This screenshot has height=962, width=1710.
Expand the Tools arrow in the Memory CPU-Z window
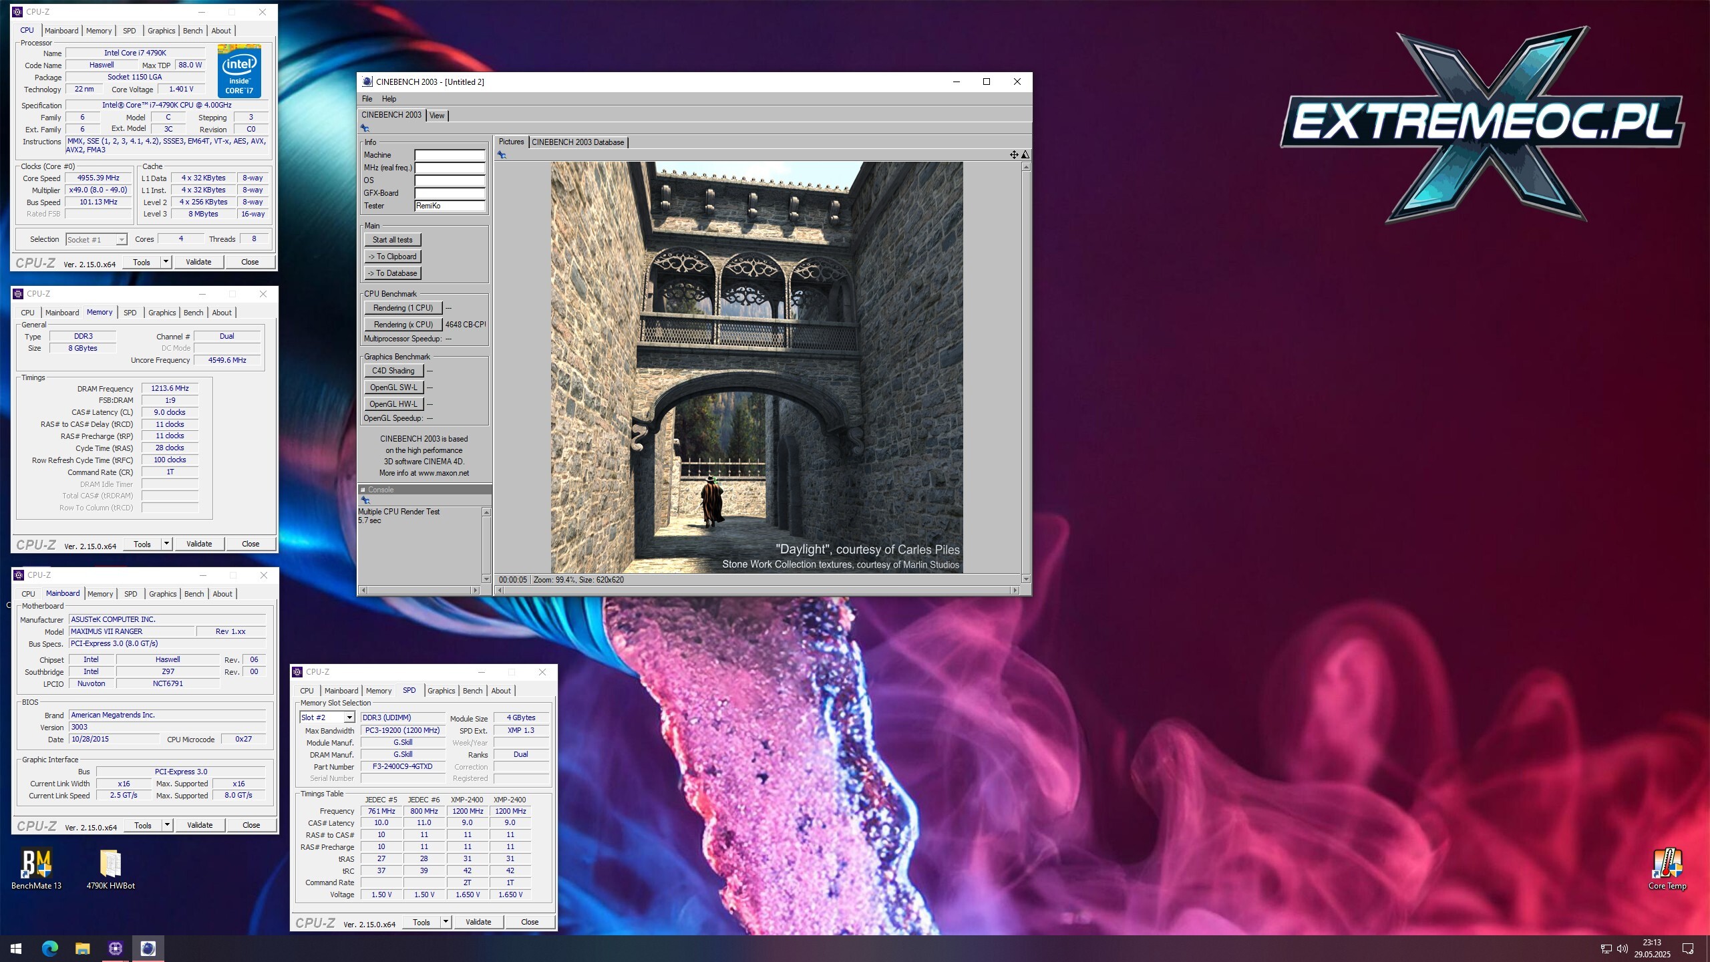(166, 544)
